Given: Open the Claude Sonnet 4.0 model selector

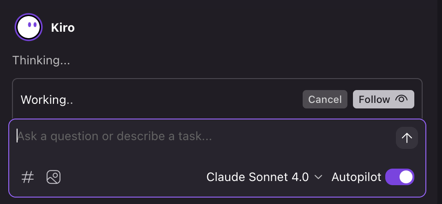Looking at the screenshot, I should click(x=264, y=177).
